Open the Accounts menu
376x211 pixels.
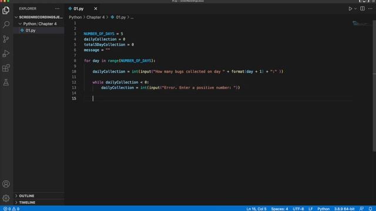(6, 183)
